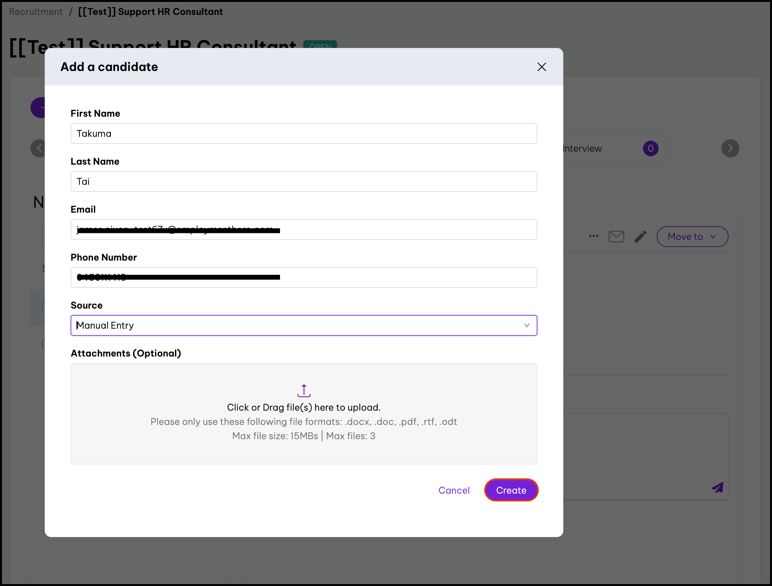
Task: Click the Cancel link
Action: pyautogui.click(x=454, y=490)
